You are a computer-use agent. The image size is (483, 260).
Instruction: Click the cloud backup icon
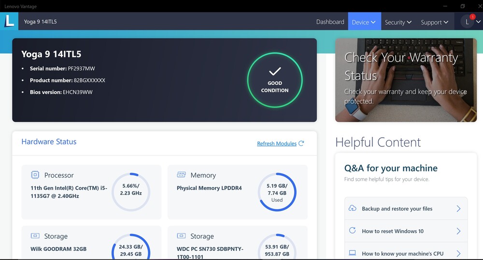[x=352, y=208]
